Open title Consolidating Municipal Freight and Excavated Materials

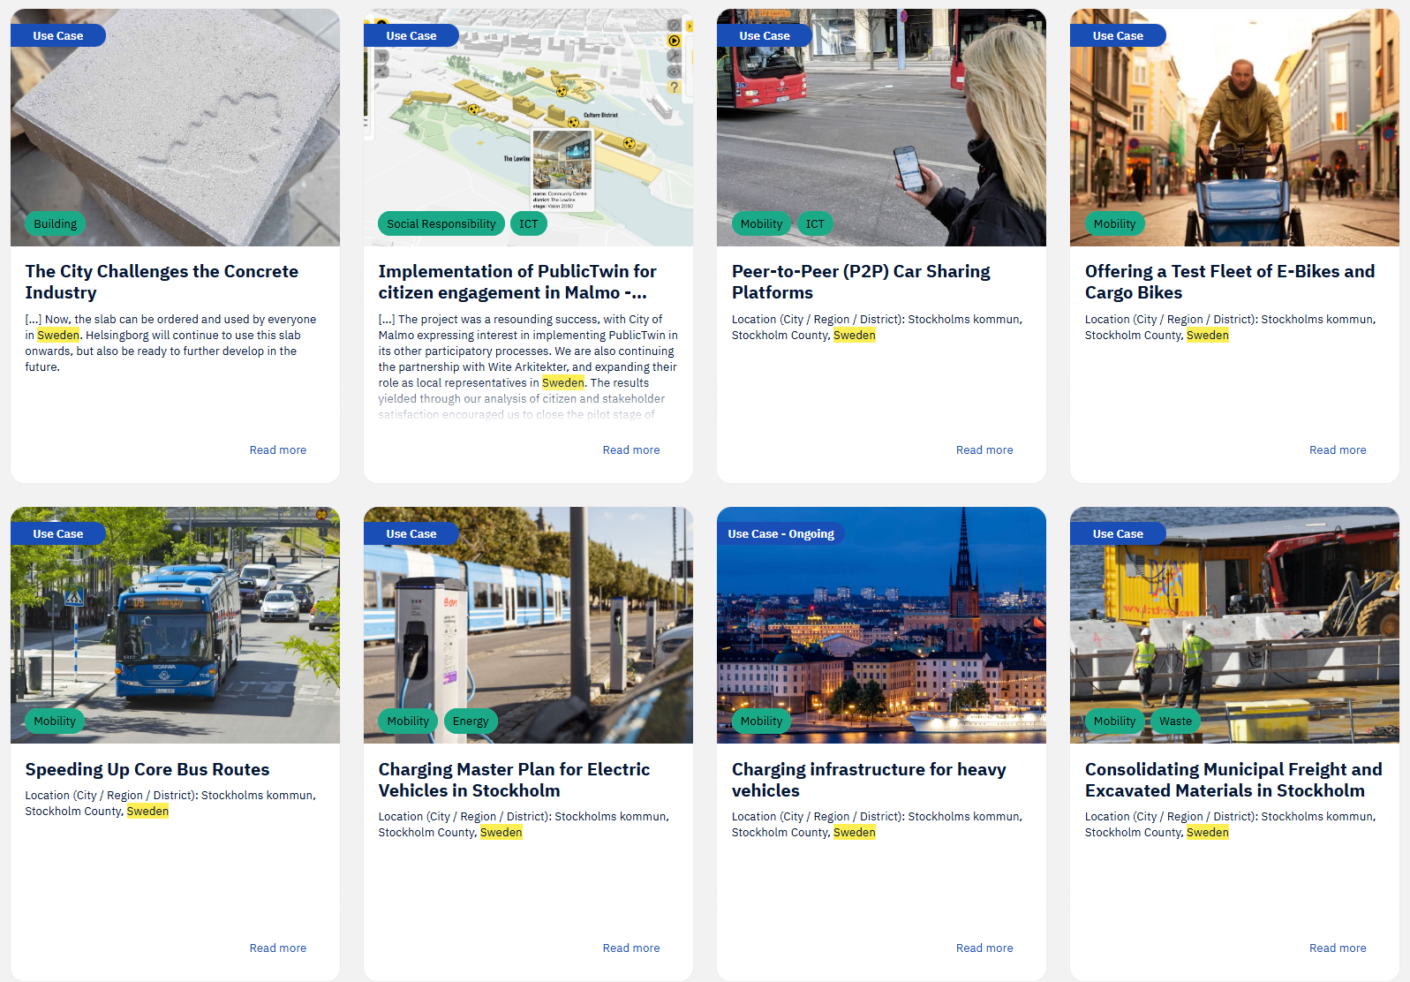point(1233,780)
